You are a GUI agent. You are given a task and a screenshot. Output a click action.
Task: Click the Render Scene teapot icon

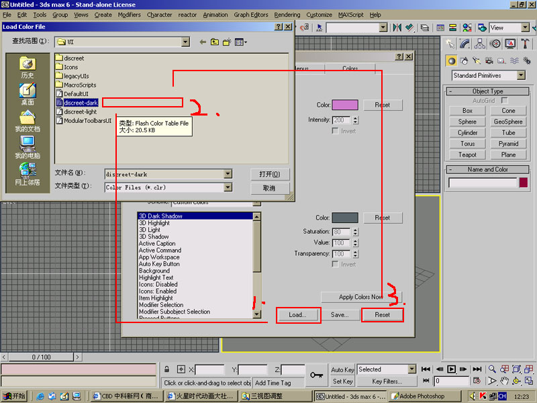point(482,28)
